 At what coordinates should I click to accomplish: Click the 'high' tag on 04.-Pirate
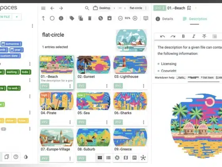(x=45, y=95)
